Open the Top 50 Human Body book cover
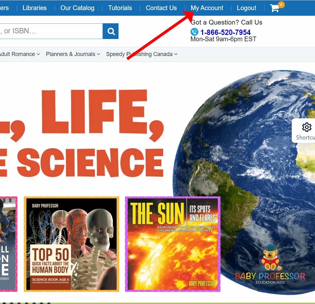 (71, 244)
